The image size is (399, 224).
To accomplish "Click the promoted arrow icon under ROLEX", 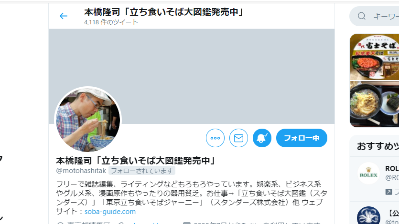I will pos(388,192).
